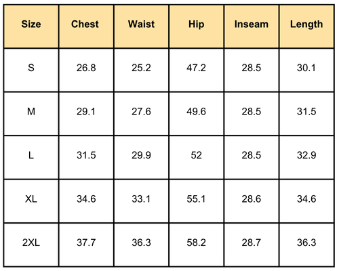
Task: Select inseam value 28.7 in the 2XL row
Action: (x=252, y=243)
